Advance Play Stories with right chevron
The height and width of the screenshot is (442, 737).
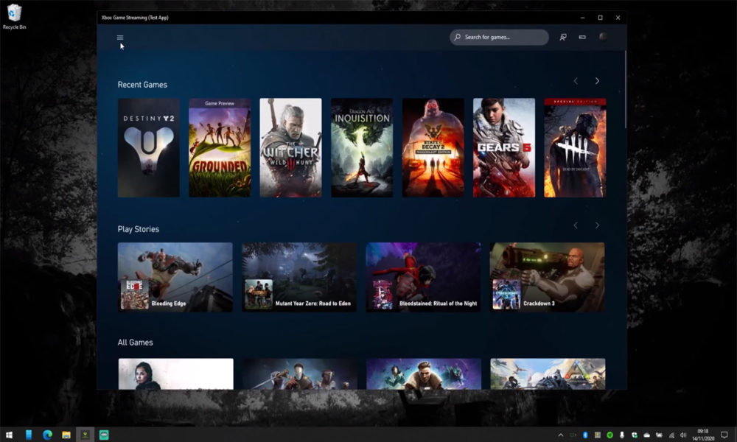pyautogui.click(x=597, y=225)
